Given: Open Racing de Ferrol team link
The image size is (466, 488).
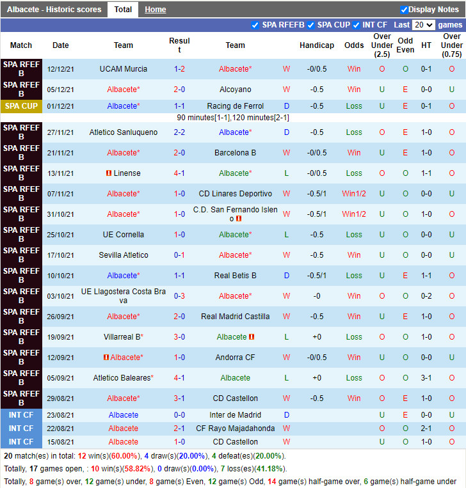Looking at the screenshot, I should pos(235,106).
